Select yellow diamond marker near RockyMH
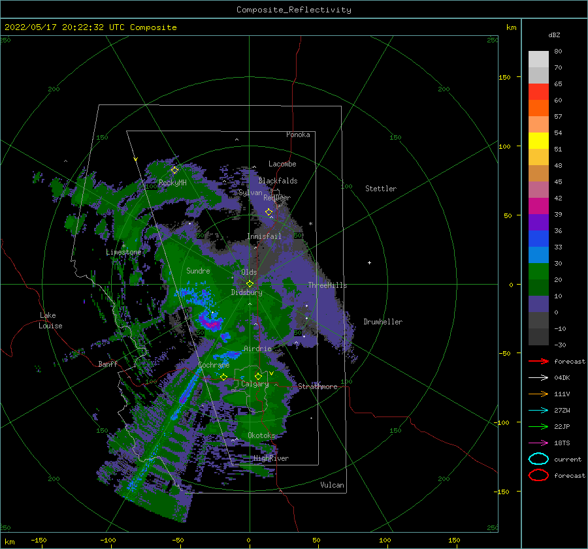 tap(174, 170)
